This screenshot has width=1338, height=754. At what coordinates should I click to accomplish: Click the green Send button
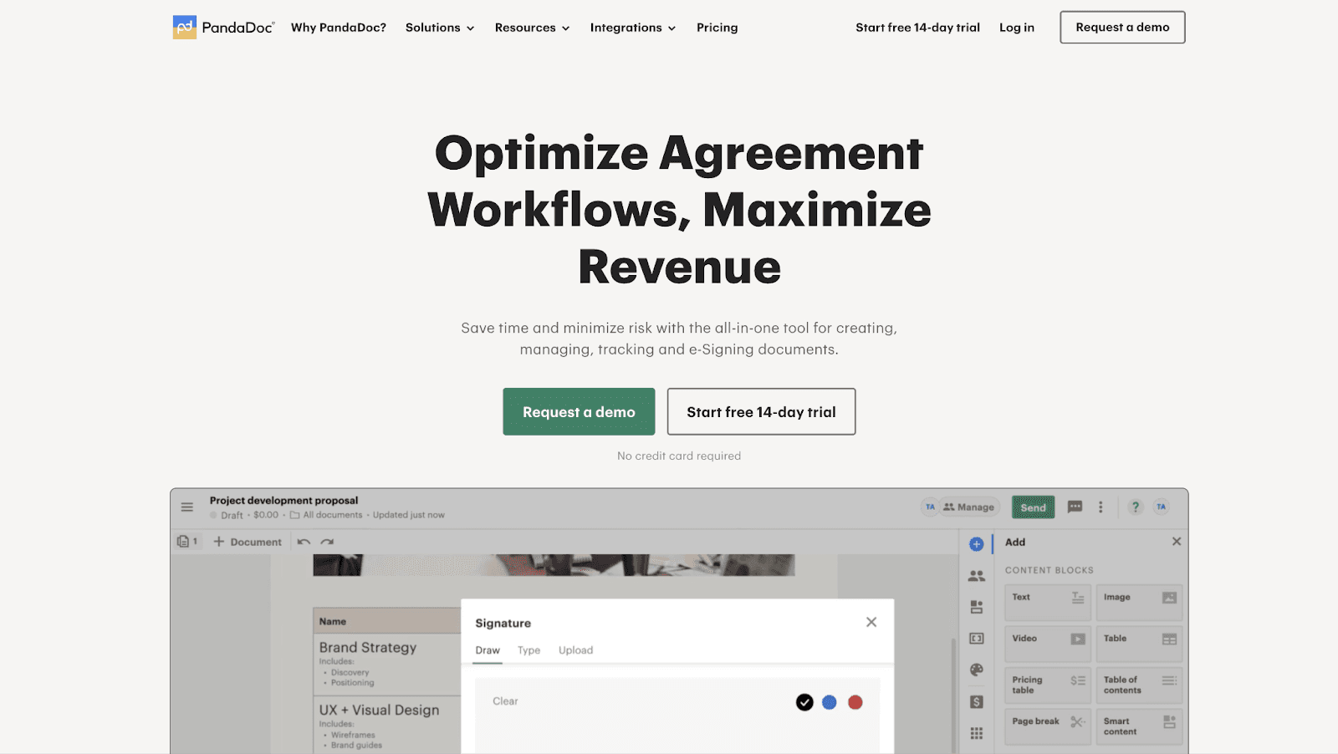point(1034,507)
